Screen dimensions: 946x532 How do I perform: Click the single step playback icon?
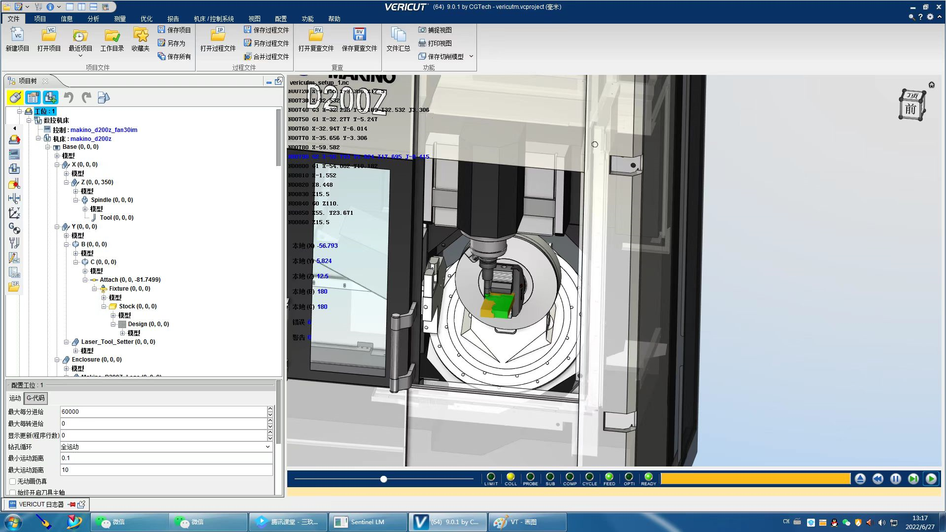tap(913, 479)
